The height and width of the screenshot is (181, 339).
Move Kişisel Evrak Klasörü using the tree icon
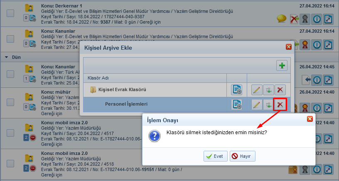pos(268,90)
